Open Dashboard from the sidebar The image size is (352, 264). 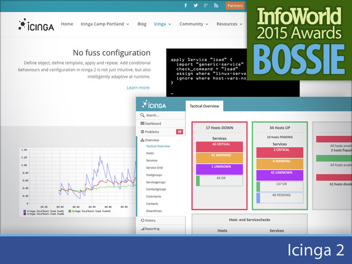click(161, 123)
